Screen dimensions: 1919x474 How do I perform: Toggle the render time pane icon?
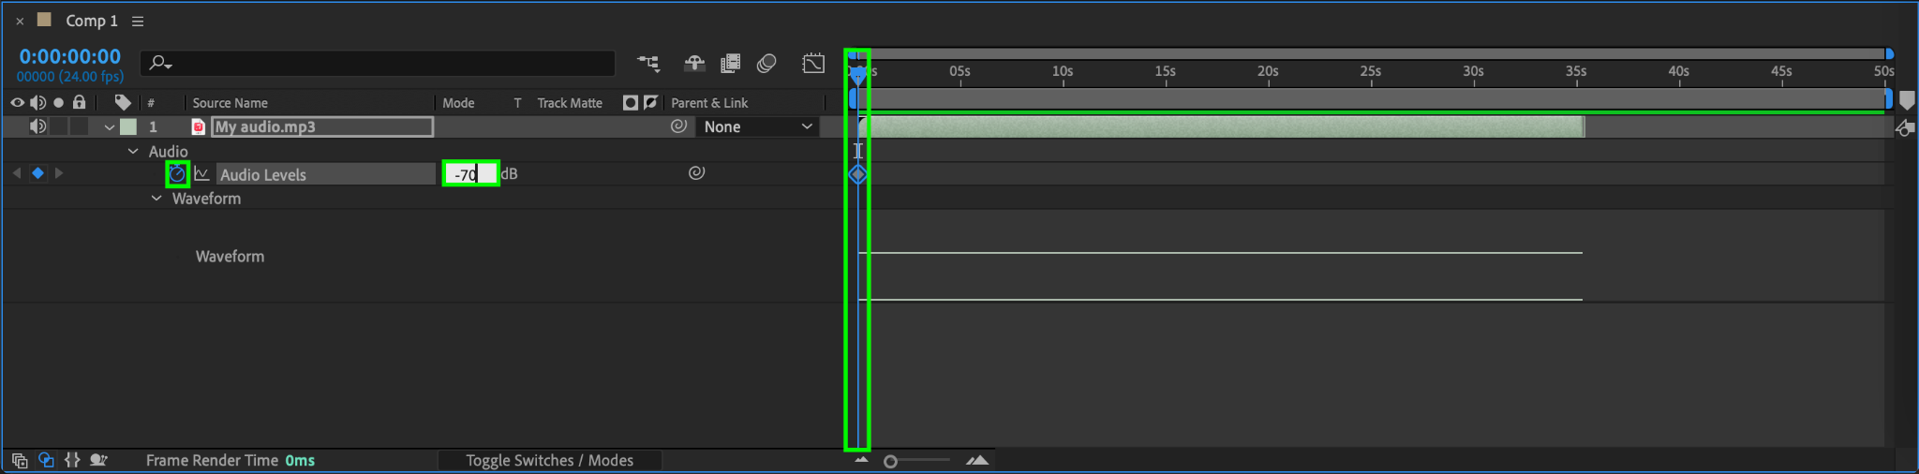pyautogui.click(x=98, y=460)
